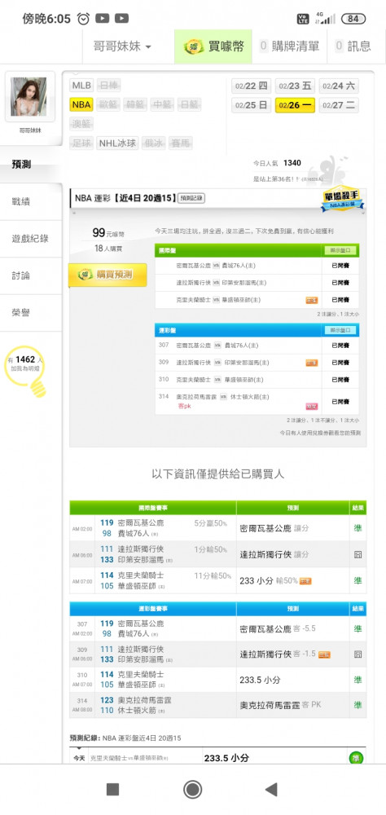Screen dimensions: 386x815
Task: Click today's popularity count 1340
Action: [x=292, y=163]
